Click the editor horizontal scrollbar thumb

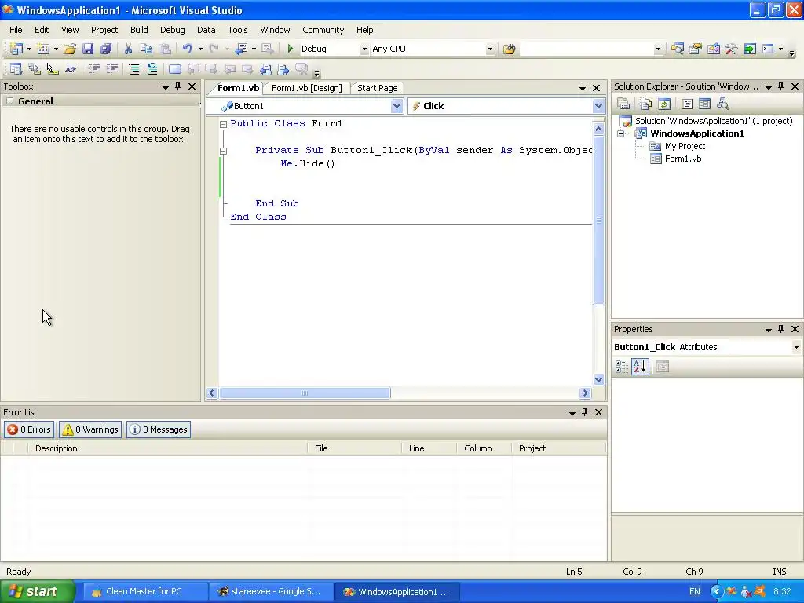point(305,393)
